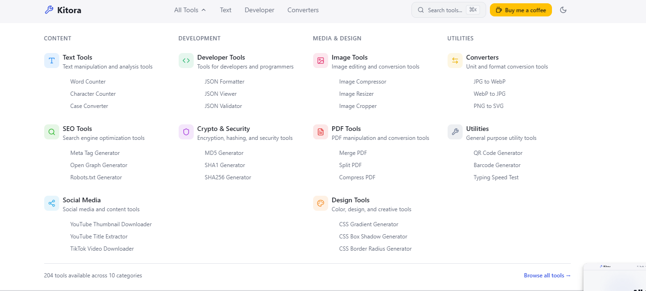Open the Barcode Generator
646x291 pixels.
[x=497, y=165]
